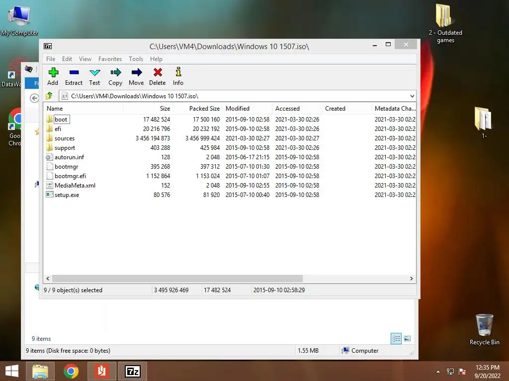509x381 pixels.
Task: Sort by the Modified column header
Action: tap(248, 109)
